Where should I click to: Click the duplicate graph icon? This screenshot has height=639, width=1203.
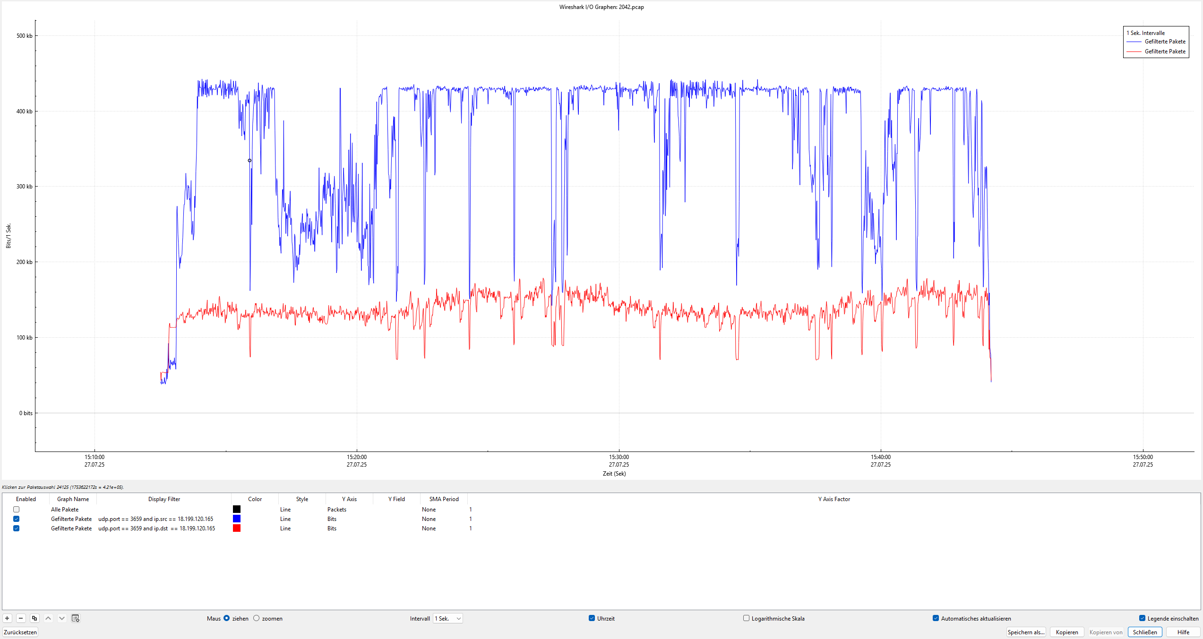[34, 618]
